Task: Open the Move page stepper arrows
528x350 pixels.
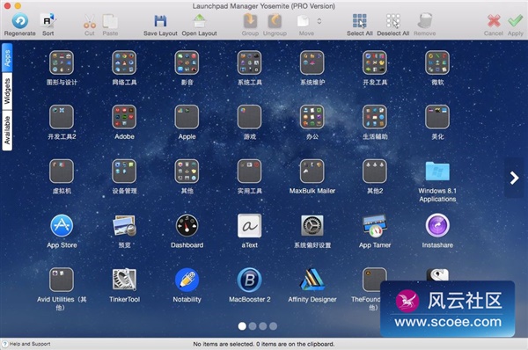Action: tap(319, 21)
